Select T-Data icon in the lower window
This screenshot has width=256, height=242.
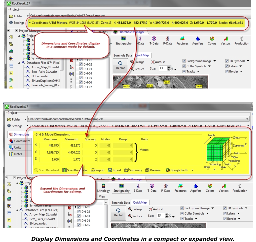point(152,186)
